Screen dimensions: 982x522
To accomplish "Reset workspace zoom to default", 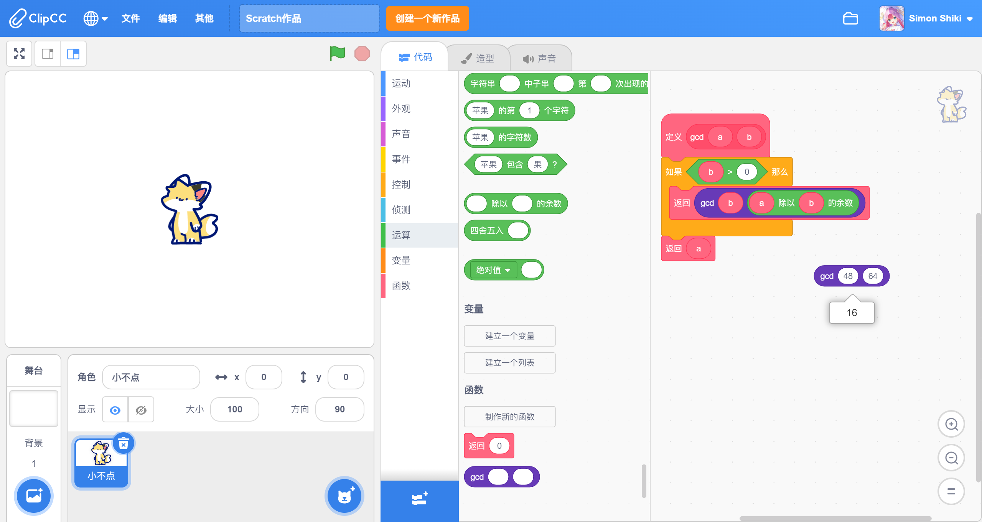I will click(x=951, y=492).
